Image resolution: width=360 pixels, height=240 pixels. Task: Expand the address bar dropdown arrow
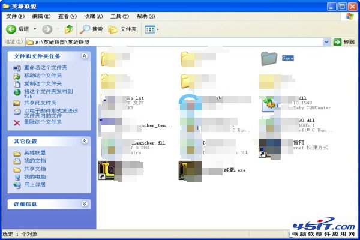tap(326, 42)
